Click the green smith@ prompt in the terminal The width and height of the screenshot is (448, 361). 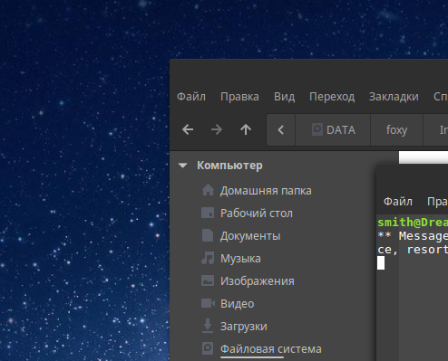pyautogui.click(x=413, y=223)
